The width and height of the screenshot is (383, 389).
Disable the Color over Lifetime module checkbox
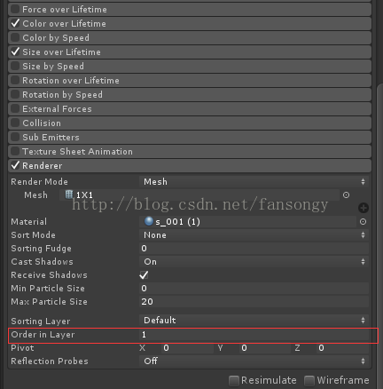15,23
